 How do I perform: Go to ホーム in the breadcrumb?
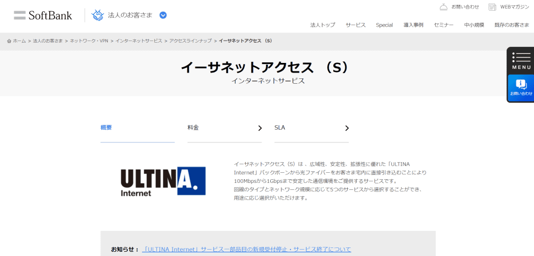coord(19,41)
